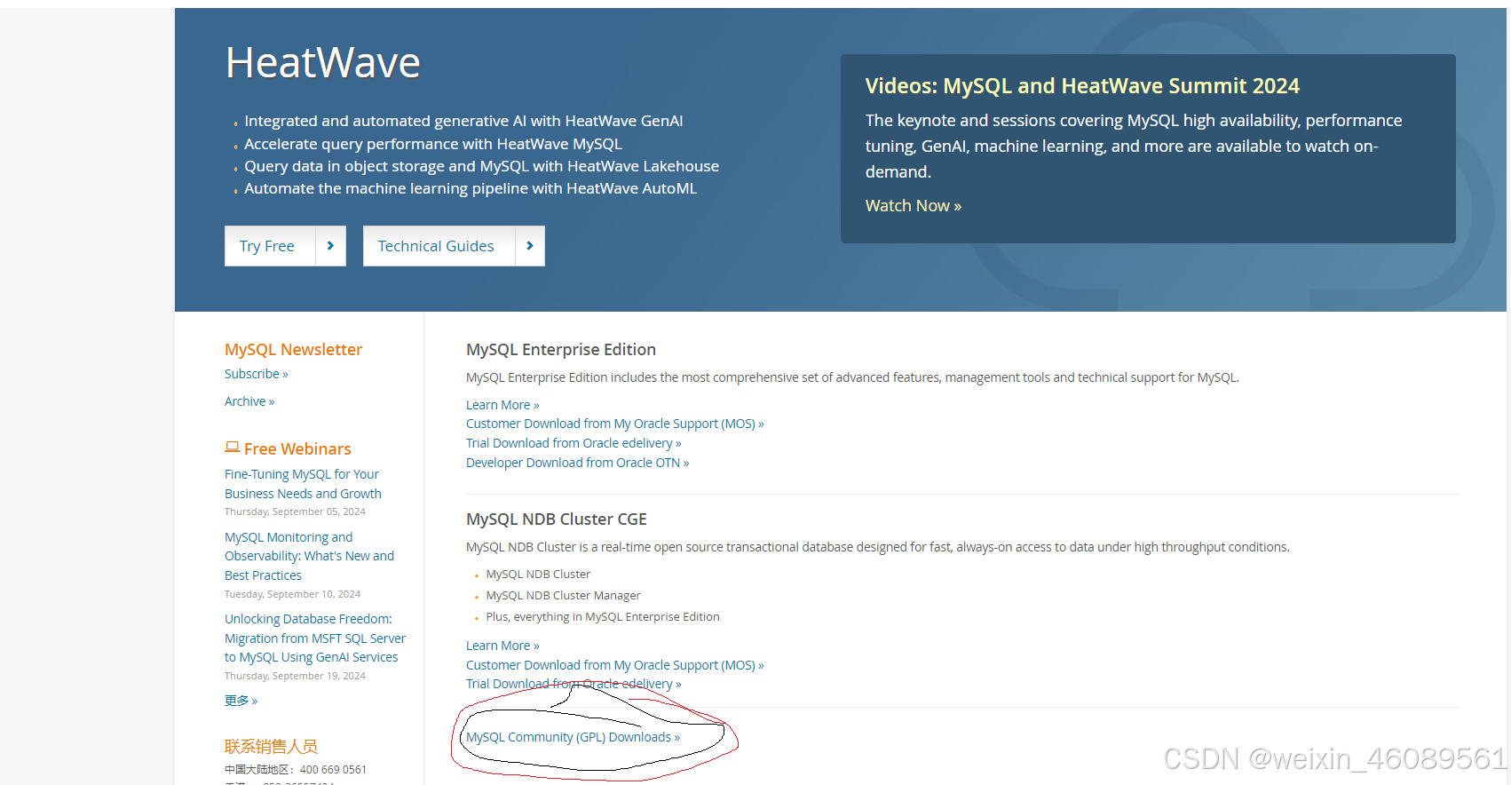1511x785 pixels.
Task: Click the Free Webinars laptop icon
Action: (233, 448)
